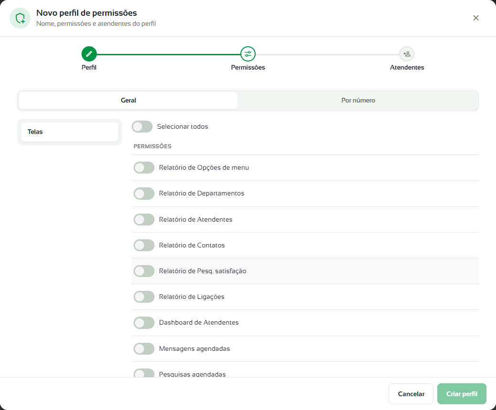Click the PERMISSÕES section heading
Screen dimensions: 496x410
(x=153, y=146)
